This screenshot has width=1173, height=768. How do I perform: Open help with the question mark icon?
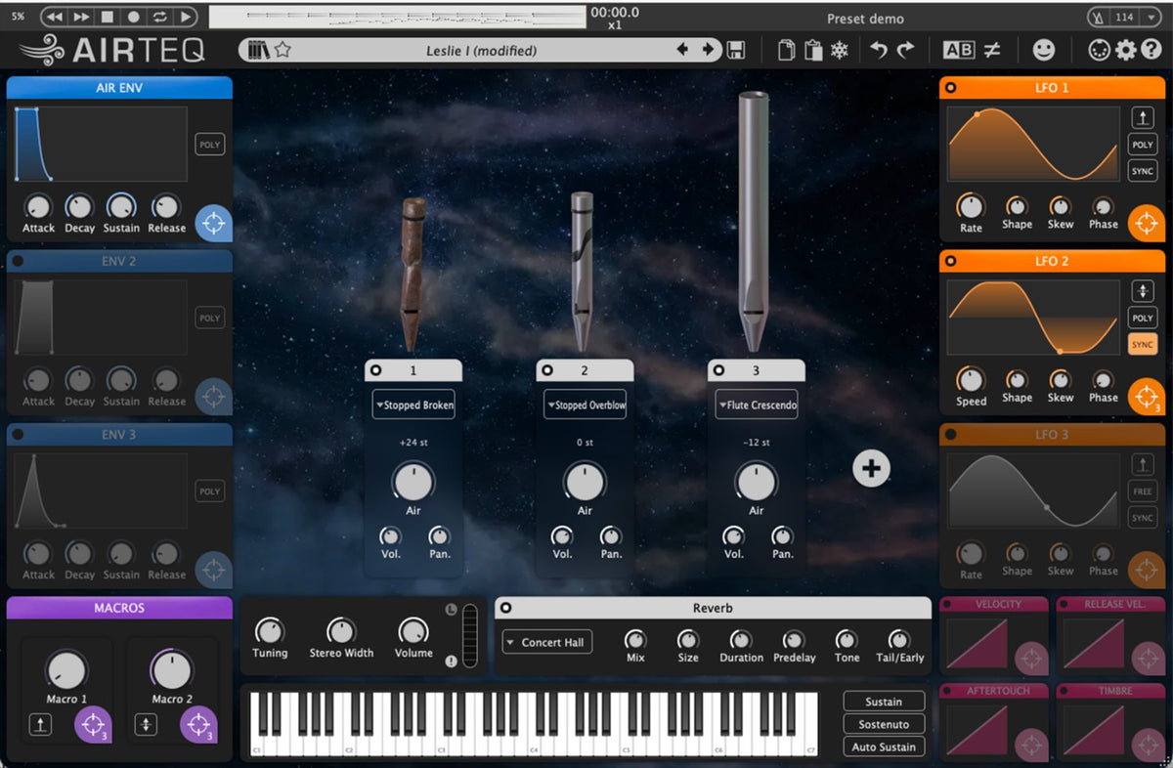[1151, 50]
